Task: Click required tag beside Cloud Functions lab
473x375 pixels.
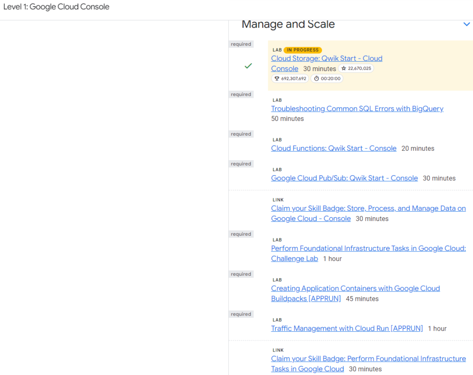Action: coord(241,134)
